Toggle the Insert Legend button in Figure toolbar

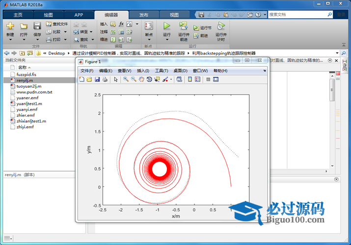pos(197,79)
